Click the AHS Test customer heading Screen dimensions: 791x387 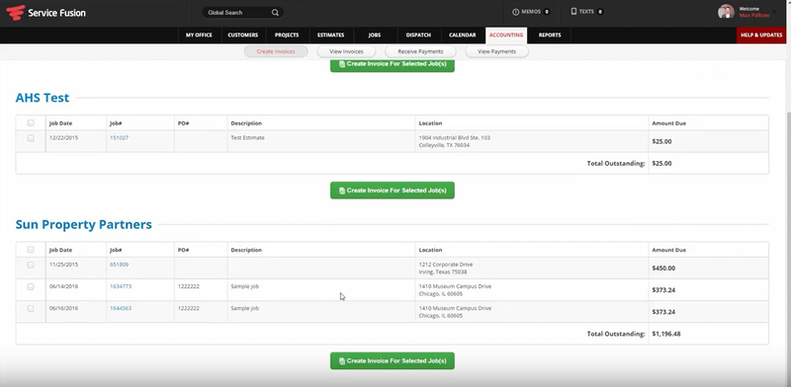[43, 98]
